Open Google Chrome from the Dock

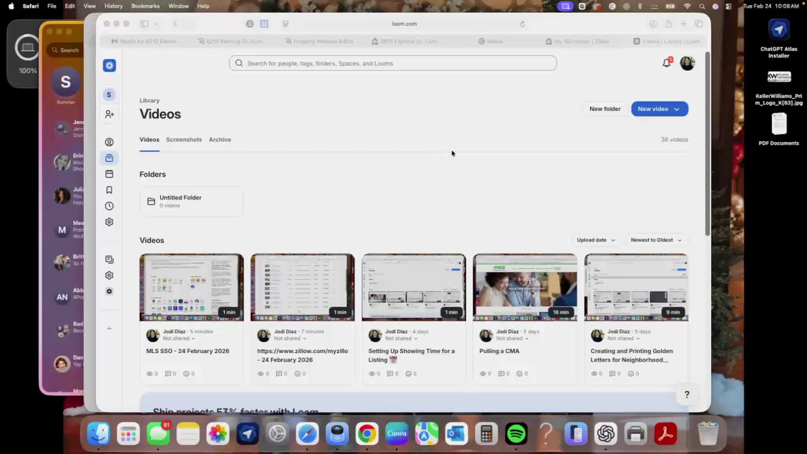click(367, 434)
